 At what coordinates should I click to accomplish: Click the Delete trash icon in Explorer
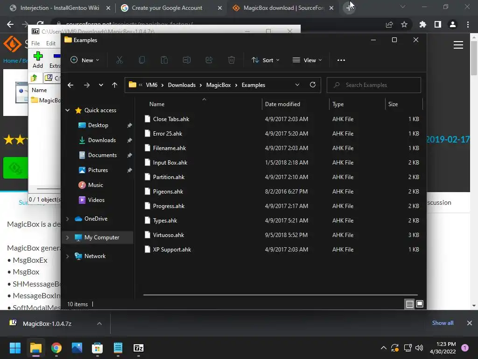[x=232, y=60]
